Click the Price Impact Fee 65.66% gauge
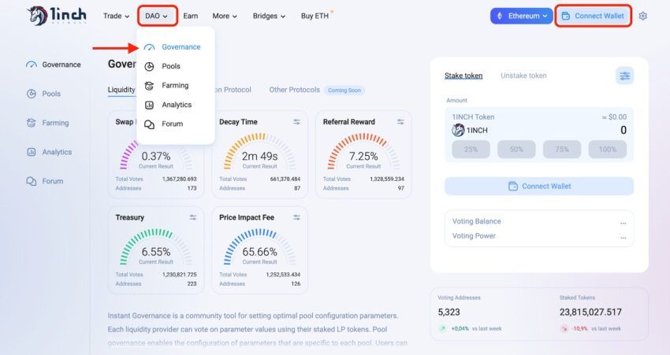This screenshot has height=355, width=670. click(x=260, y=248)
